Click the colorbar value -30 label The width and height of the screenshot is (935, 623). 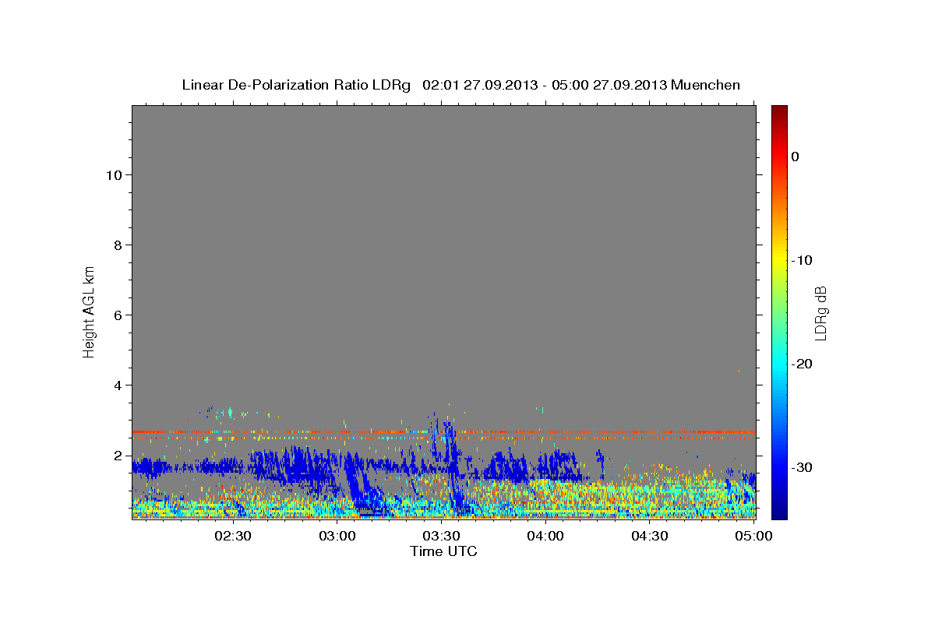tap(802, 467)
